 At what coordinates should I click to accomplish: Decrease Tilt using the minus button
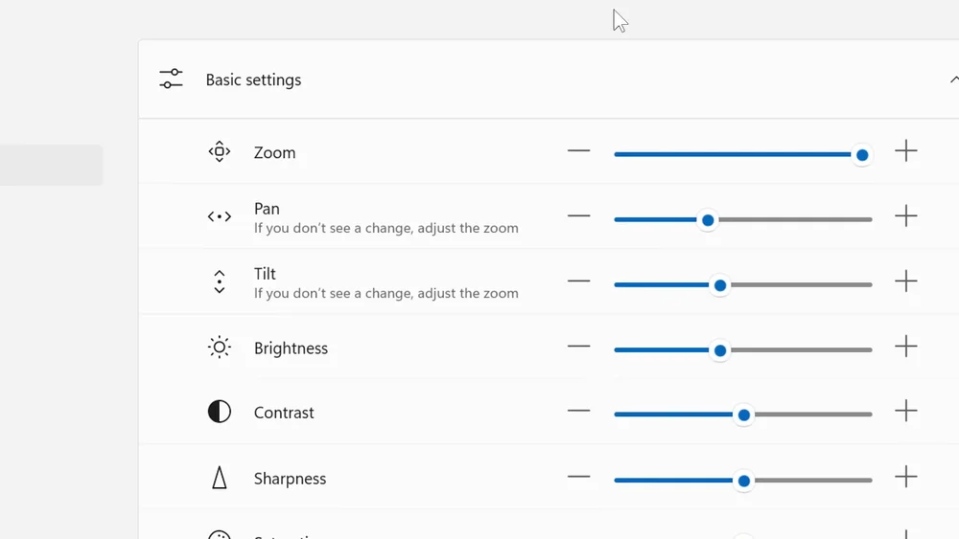coord(578,281)
